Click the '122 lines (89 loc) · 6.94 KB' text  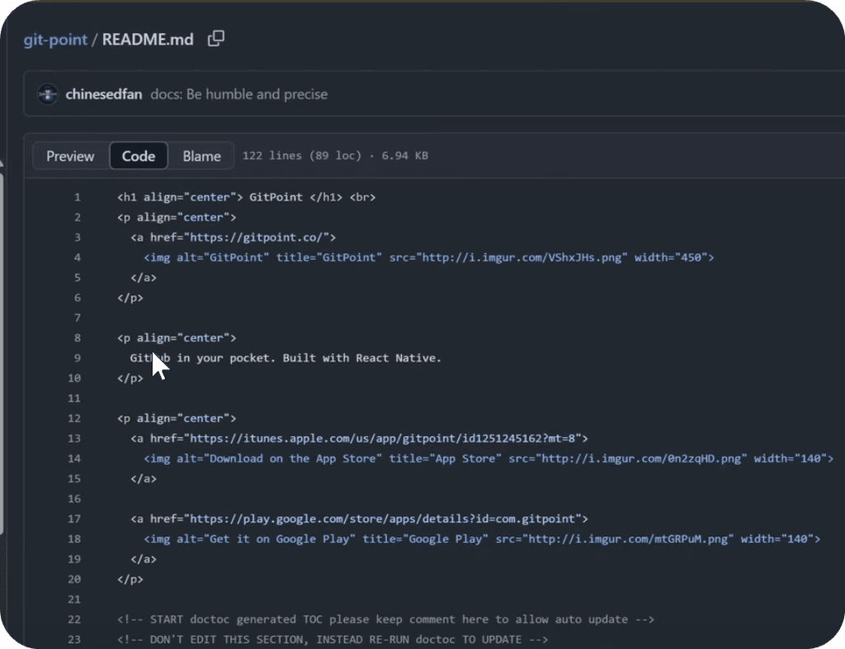click(x=335, y=156)
